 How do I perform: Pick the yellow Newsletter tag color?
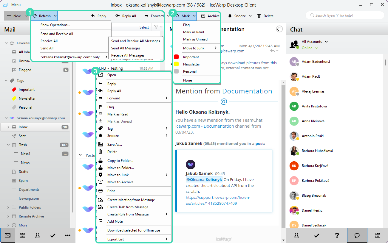click(176, 64)
